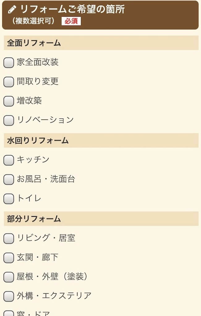Check the キッチン checkbox
This screenshot has height=316, width=201.
[x=8, y=160]
